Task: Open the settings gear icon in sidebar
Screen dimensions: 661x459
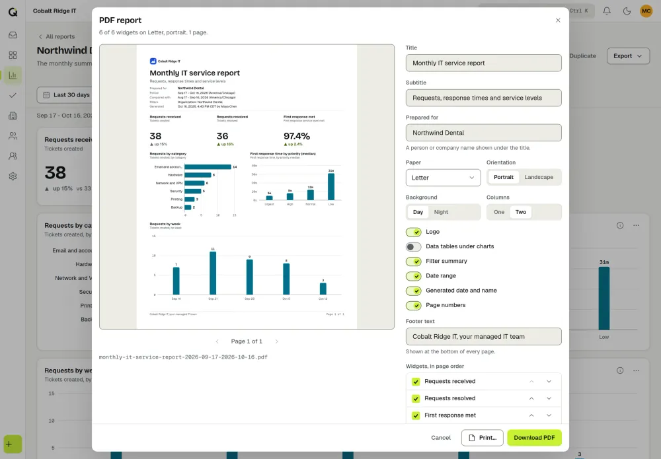Action: [x=13, y=176]
